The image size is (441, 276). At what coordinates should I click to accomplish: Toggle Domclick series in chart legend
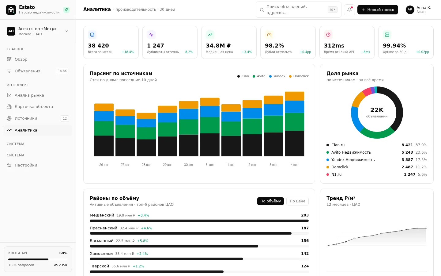(x=299, y=76)
